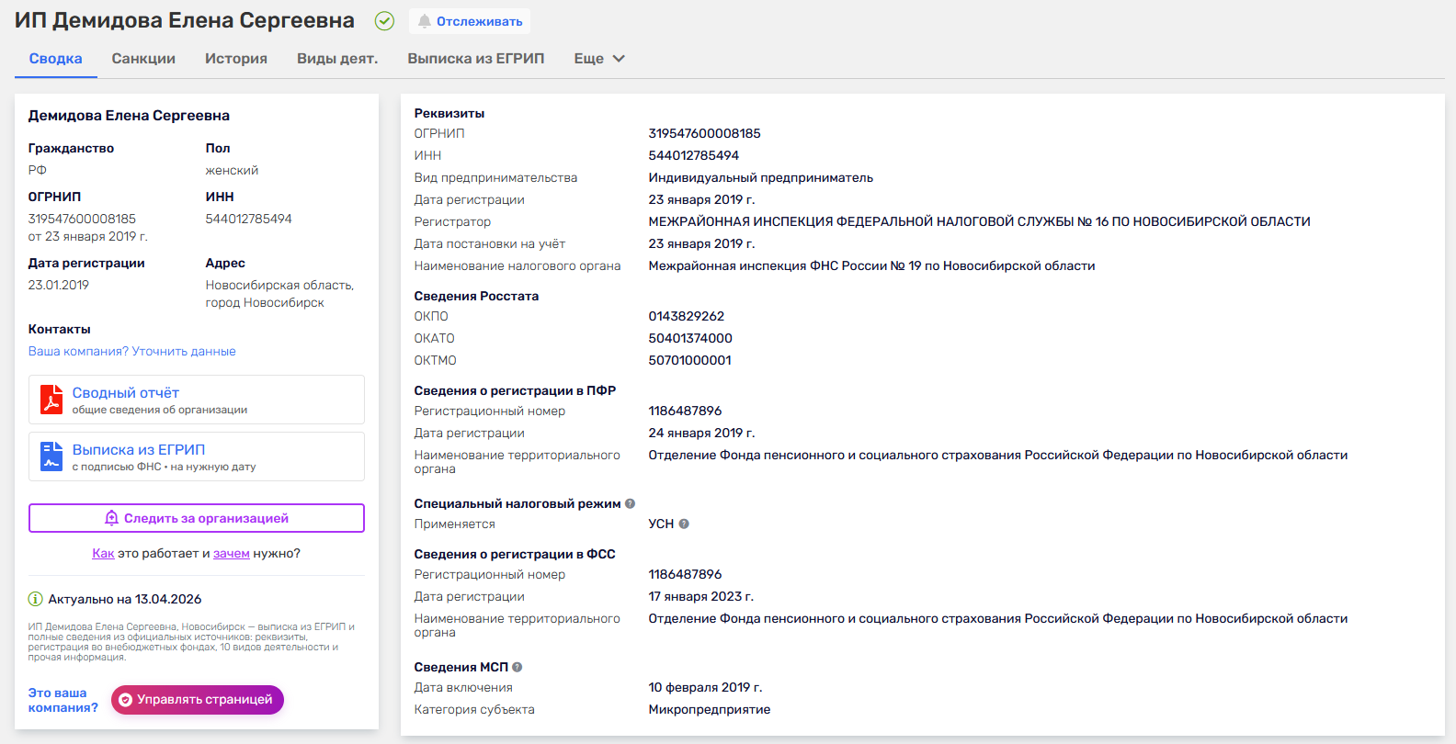Click the question mark icon beside УСН

pos(684,524)
